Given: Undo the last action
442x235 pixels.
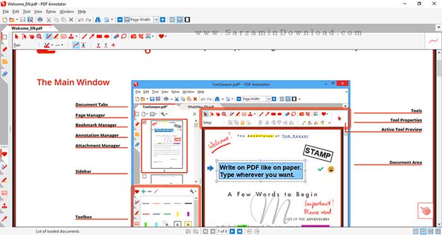Looking at the screenshot, I should pyautogui.click(x=81, y=20).
